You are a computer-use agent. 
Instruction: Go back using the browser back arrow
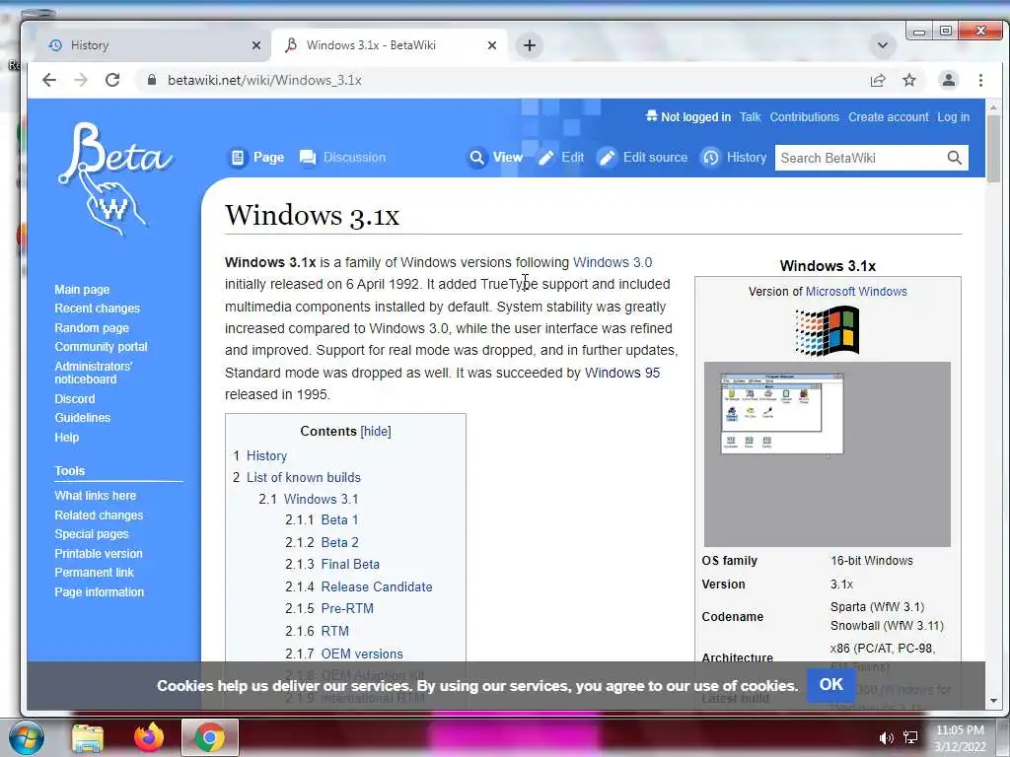[x=49, y=80]
